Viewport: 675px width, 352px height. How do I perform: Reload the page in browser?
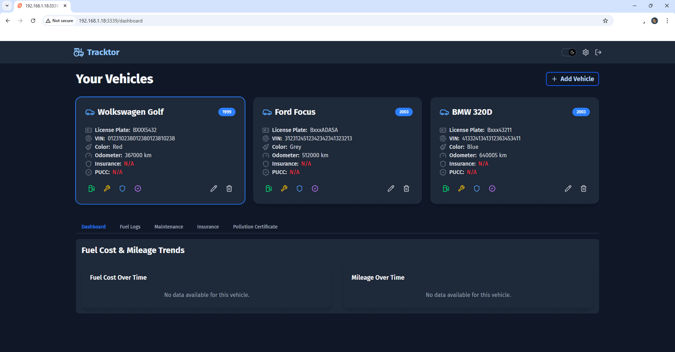point(33,21)
